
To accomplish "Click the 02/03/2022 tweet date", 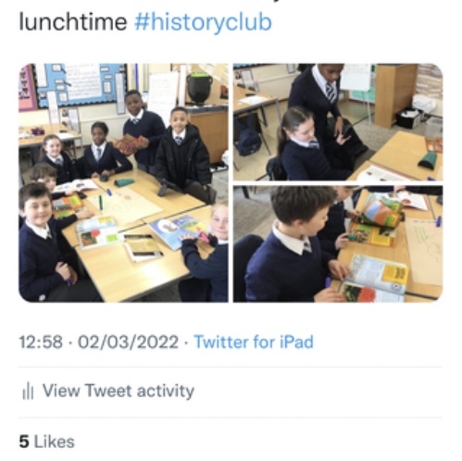I will click(128, 343).
